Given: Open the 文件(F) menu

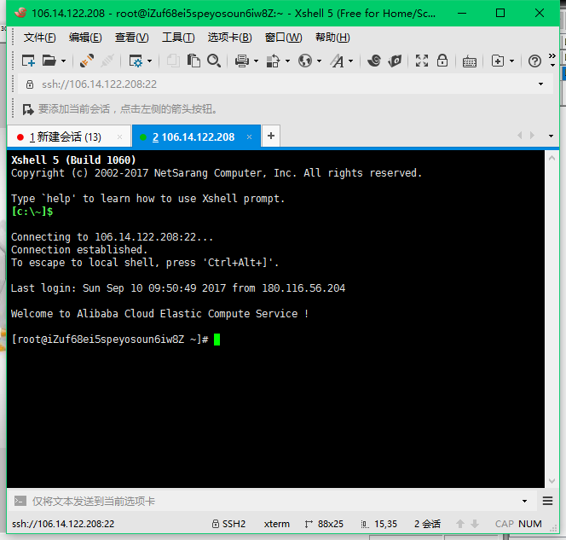Looking at the screenshot, I should pyautogui.click(x=40, y=38).
